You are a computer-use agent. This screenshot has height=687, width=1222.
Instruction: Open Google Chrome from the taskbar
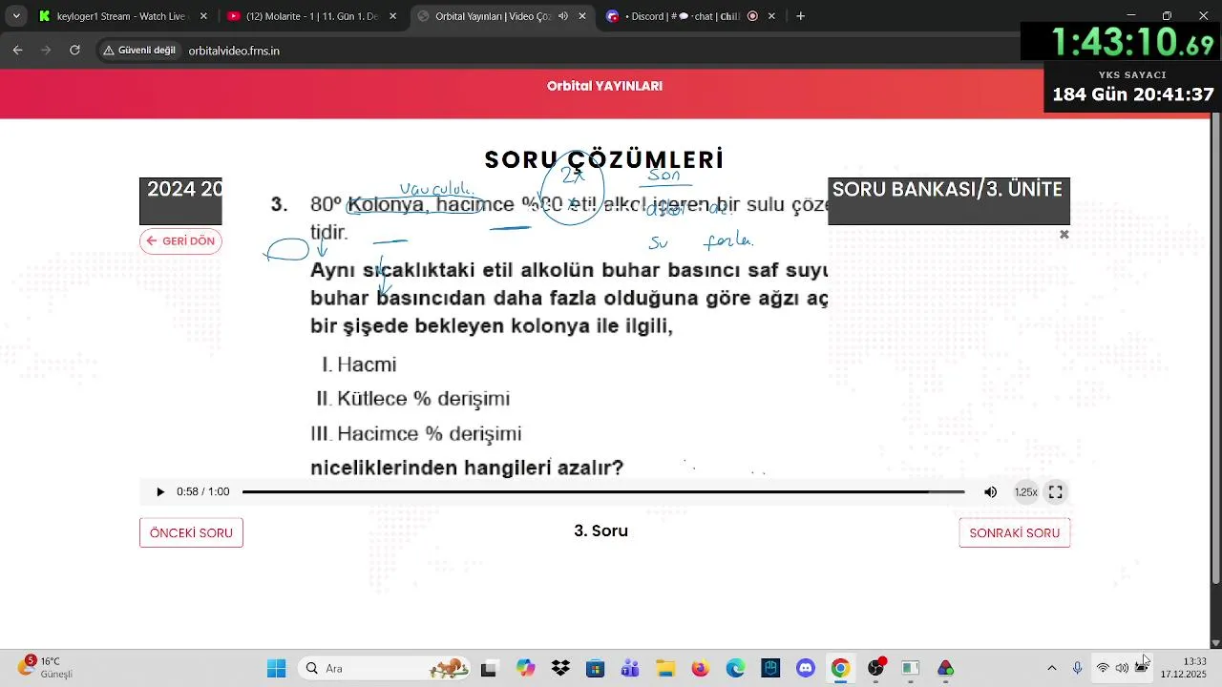coord(840,668)
